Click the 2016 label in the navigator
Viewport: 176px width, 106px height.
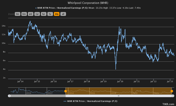(x=92, y=93)
